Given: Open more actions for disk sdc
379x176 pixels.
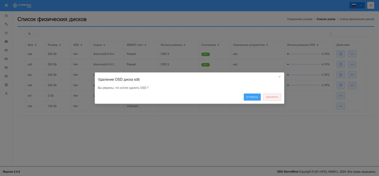Looking at the screenshot, I should tap(352, 75).
